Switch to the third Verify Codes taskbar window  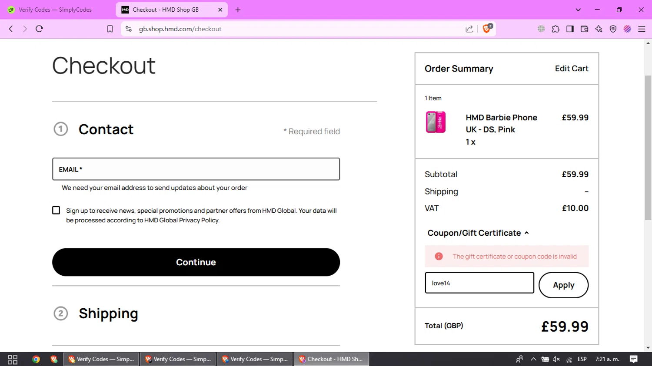pyautogui.click(x=255, y=359)
